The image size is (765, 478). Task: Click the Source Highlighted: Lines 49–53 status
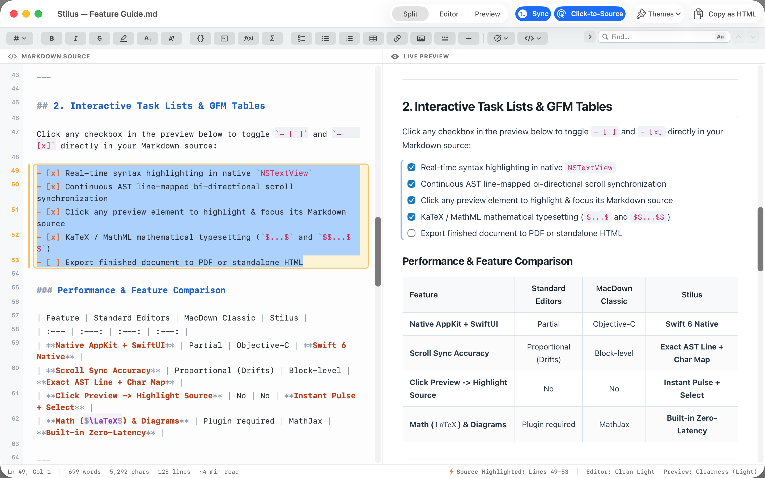(509, 471)
